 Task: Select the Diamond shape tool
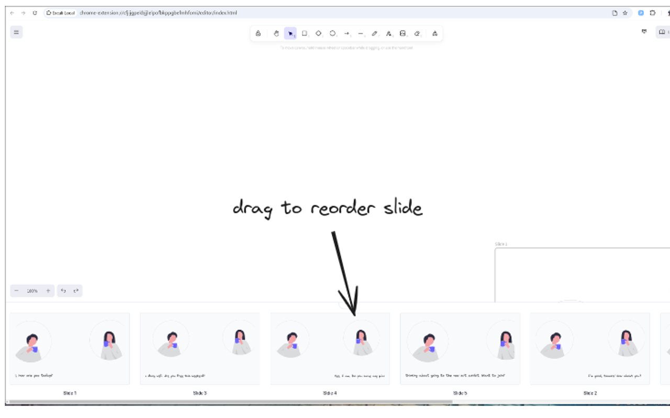(319, 33)
